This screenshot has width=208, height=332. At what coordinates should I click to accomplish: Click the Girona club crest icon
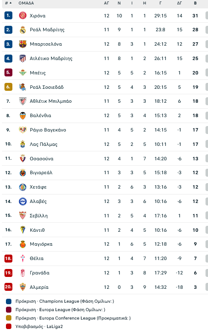pyautogui.click(x=23, y=16)
